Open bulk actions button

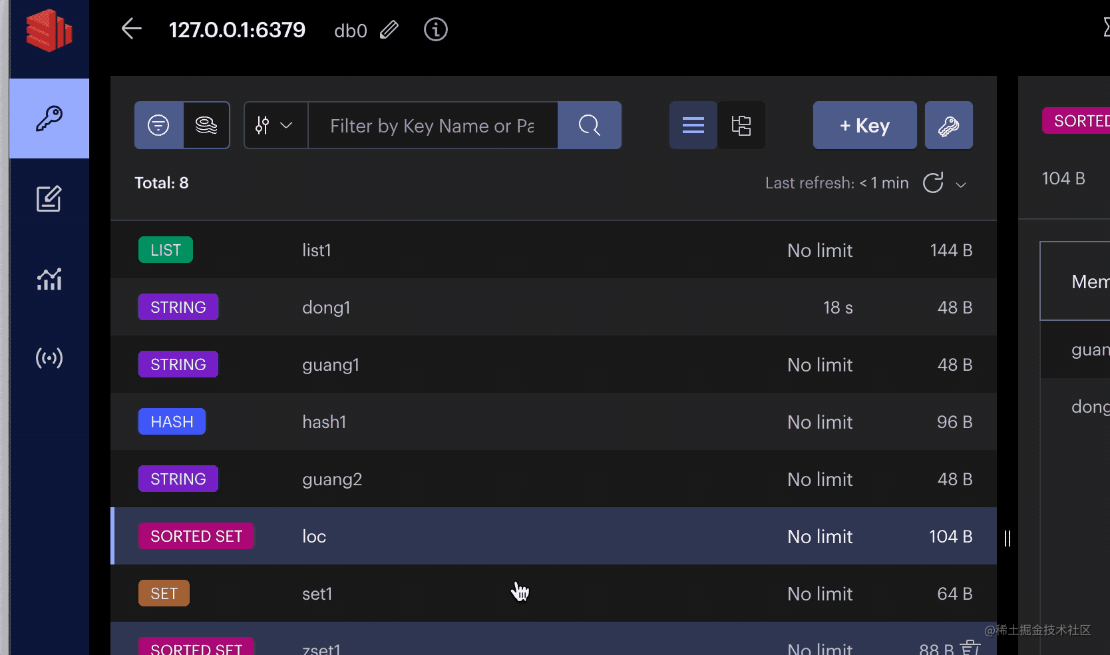(x=948, y=125)
